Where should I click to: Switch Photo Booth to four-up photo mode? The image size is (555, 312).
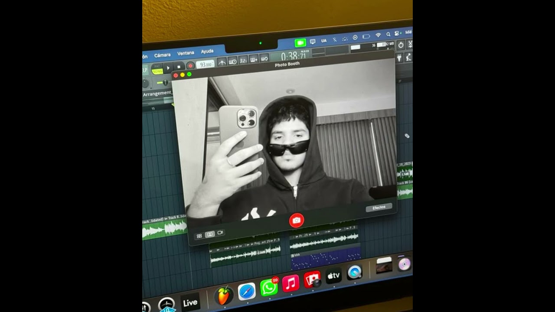click(199, 236)
